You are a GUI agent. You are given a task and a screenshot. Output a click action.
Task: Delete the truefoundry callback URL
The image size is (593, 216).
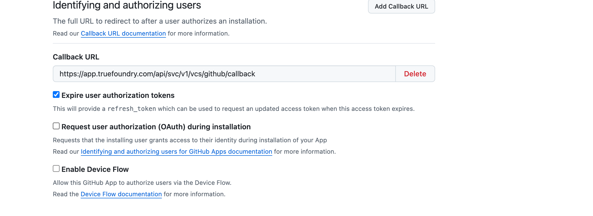(x=415, y=74)
